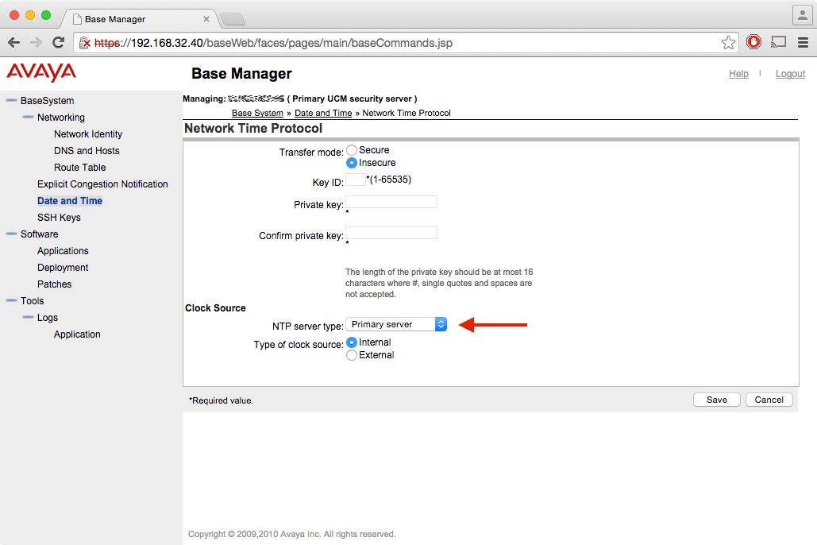Open Applications under Software
Image resolution: width=817 pixels, height=545 pixels.
pos(63,251)
